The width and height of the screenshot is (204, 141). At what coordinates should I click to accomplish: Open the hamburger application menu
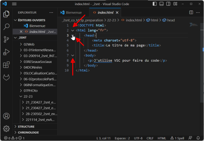[14, 4]
